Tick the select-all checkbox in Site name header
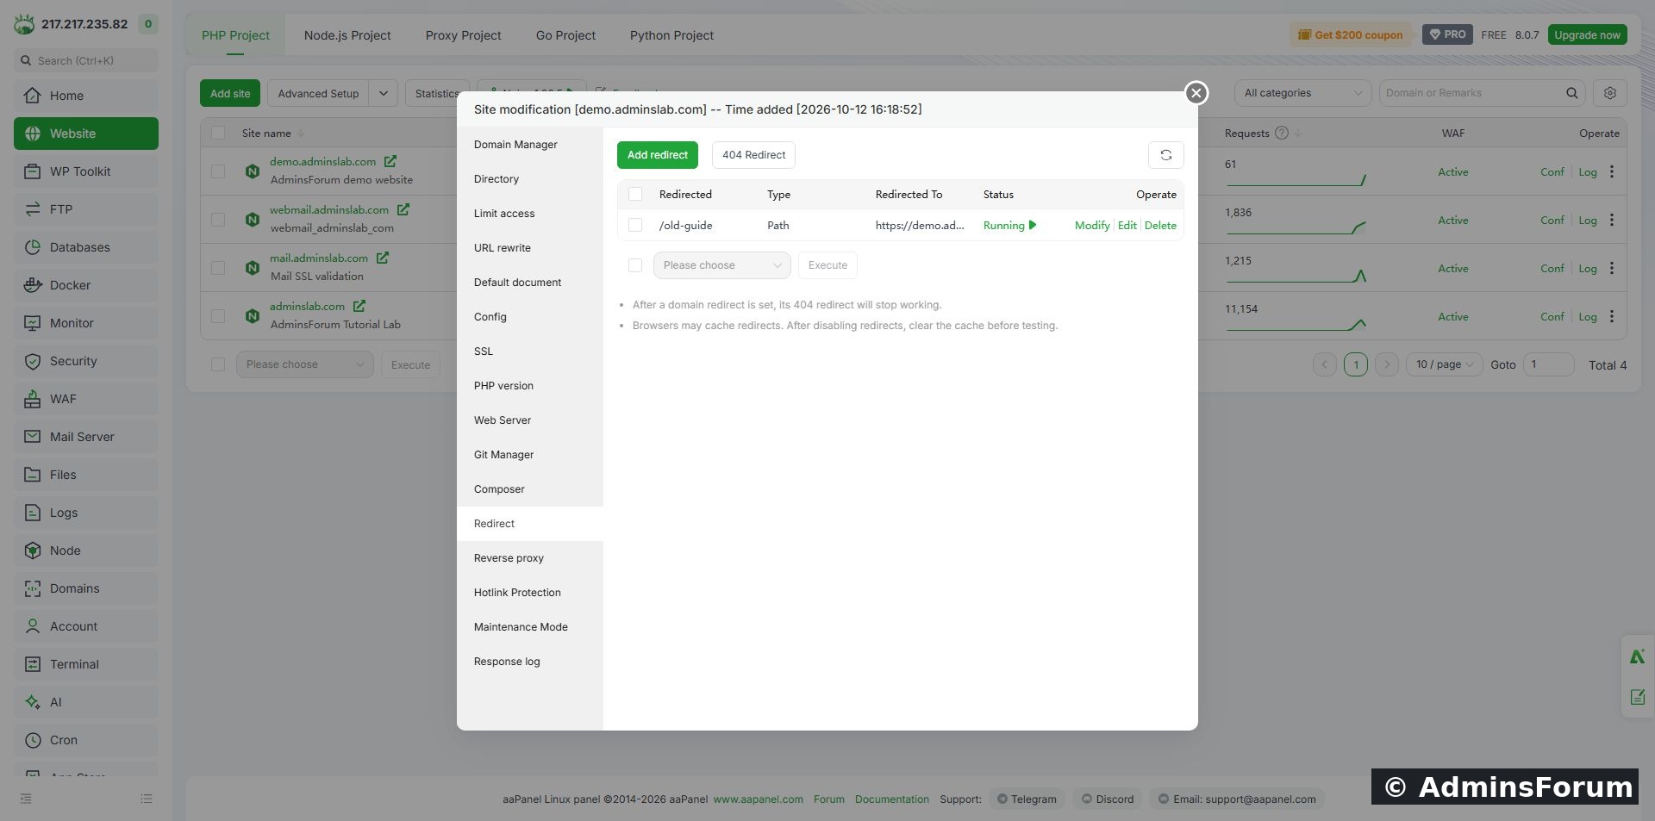This screenshot has width=1655, height=821. [x=218, y=133]
